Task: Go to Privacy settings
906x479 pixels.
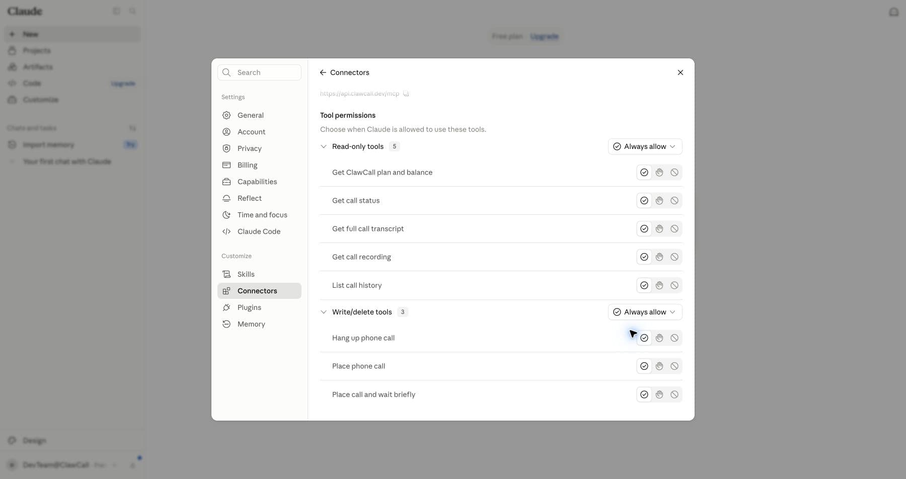Action: coord(259,148)
